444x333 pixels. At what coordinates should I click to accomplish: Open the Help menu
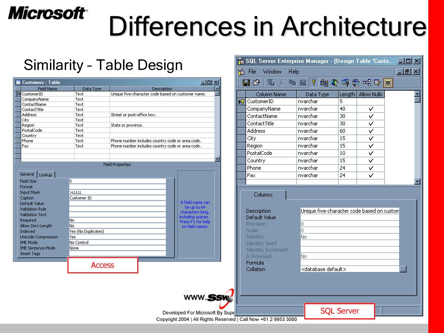tap(294, 72)
